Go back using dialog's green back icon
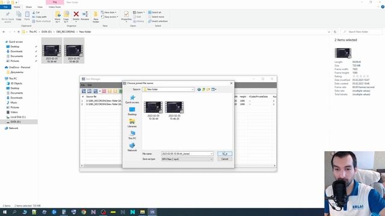The image size is (385, 216). click(199, 89)
